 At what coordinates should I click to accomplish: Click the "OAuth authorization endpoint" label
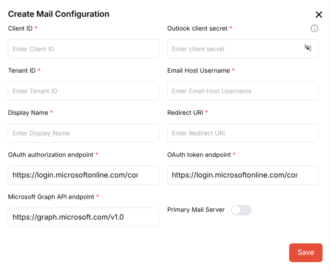click(x=50, y=155)
